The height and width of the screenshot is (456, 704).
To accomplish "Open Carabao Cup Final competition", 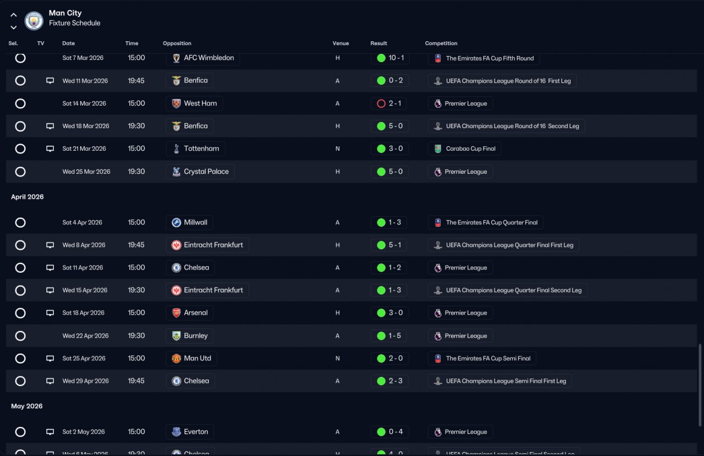I will (x=464, y=149).
